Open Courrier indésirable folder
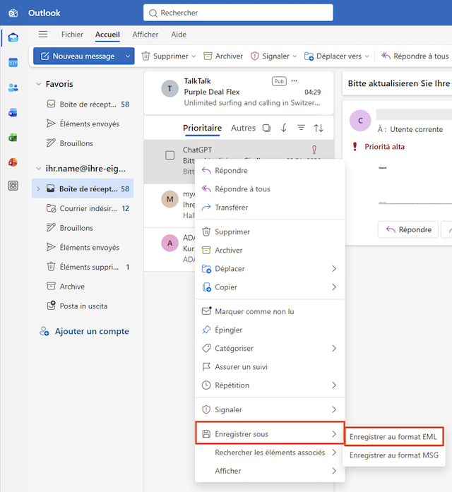The height and width of the screenshot is (492, 452). click(83, 208)
